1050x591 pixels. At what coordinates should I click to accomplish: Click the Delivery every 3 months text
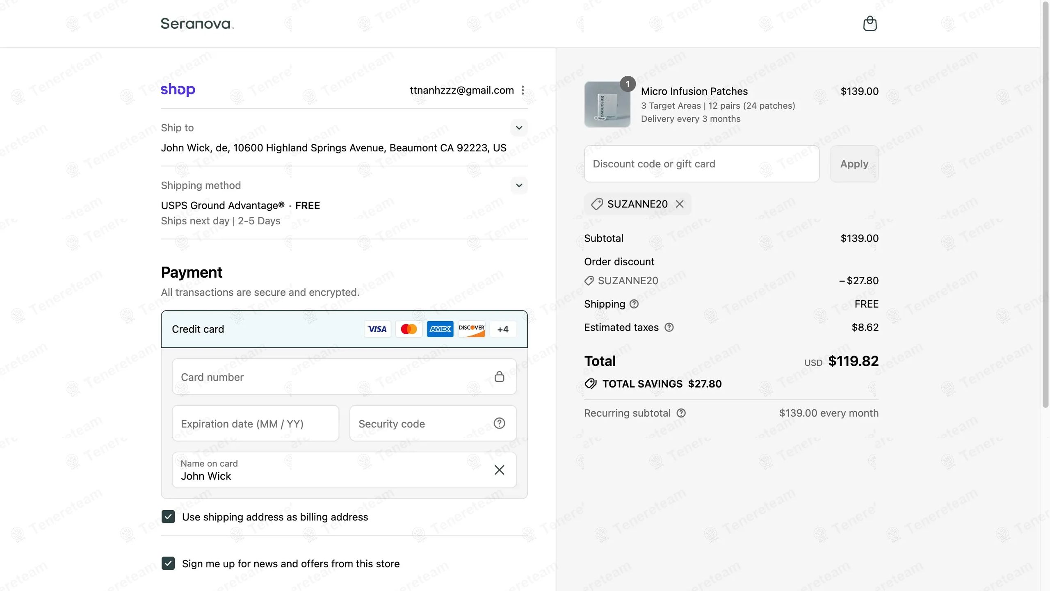click(x=691, y=119)
